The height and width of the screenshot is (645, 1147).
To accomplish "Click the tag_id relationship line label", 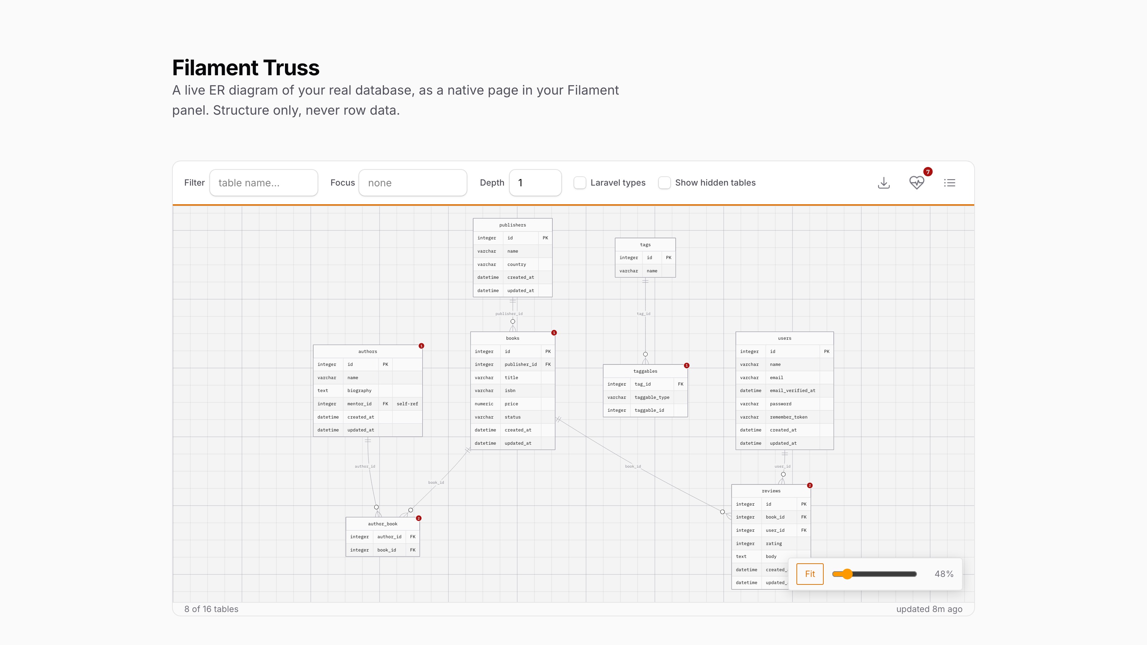I will 643,314.
